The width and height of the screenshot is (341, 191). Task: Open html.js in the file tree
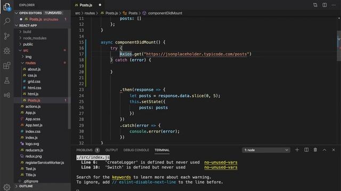coord(33,94)
